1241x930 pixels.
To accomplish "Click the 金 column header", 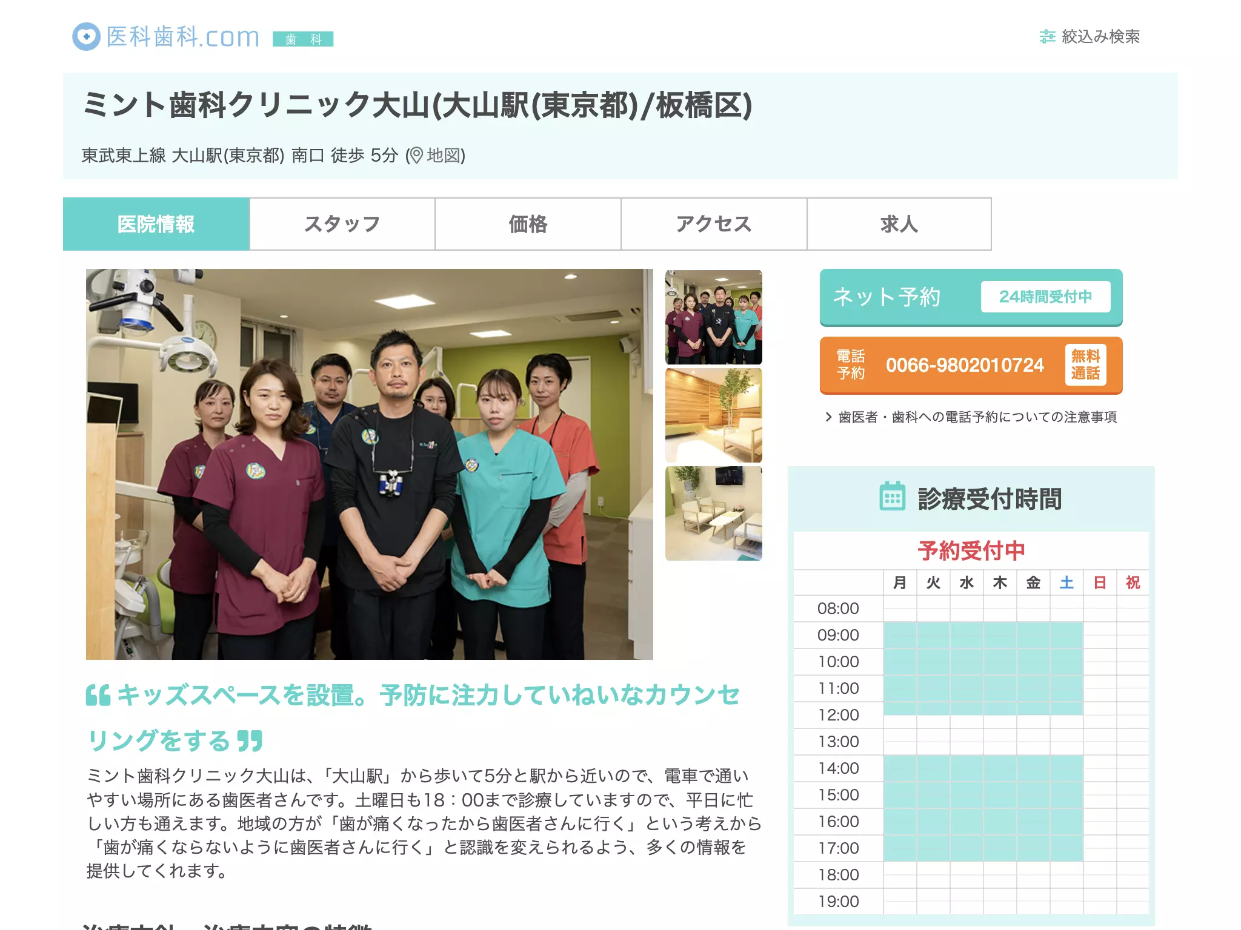I will (x=1033, y=583).
